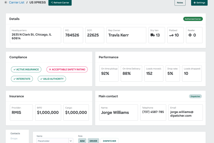Open the Notes button
This screenshot has width=214, height=143.
click(x=180, y=3)
